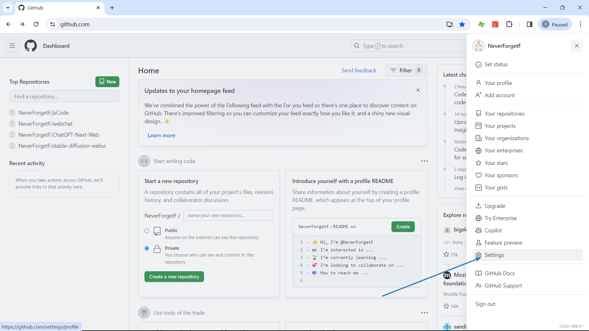Open the hamburger navigation menu
Screen dimensions: 589x331
[x=12, y=46]
